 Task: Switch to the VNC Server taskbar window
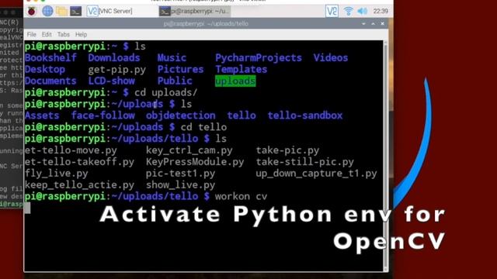click(x=109, y=11)
